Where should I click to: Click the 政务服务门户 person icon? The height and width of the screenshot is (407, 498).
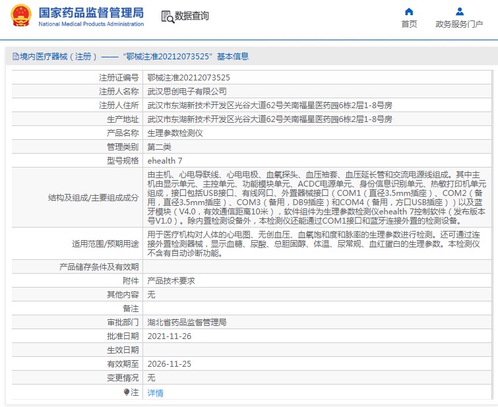pos(459,12)
